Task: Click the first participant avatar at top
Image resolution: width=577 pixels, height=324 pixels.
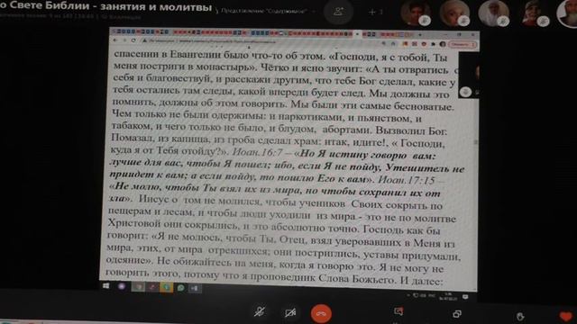Action: pos(416,13)
